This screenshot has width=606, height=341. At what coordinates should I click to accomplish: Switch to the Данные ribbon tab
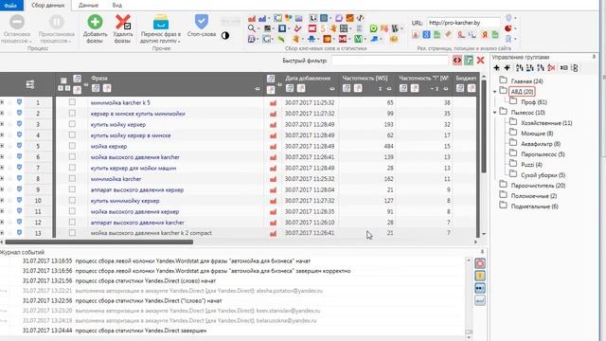(x=88, y=6)
